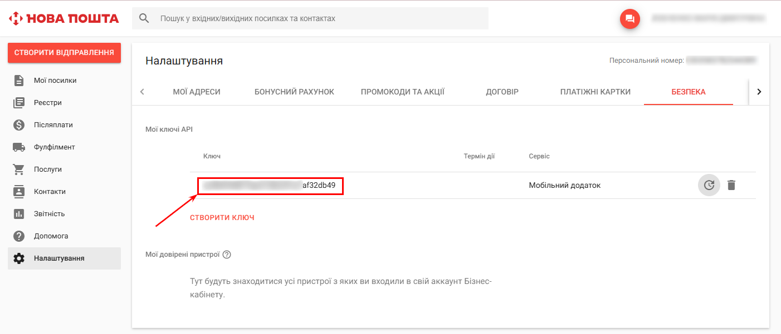Image resolution: width=781 pixels, height=334 pixels.
Task: Focus the parcel and contact search field
Action: [x=320, y=18]
